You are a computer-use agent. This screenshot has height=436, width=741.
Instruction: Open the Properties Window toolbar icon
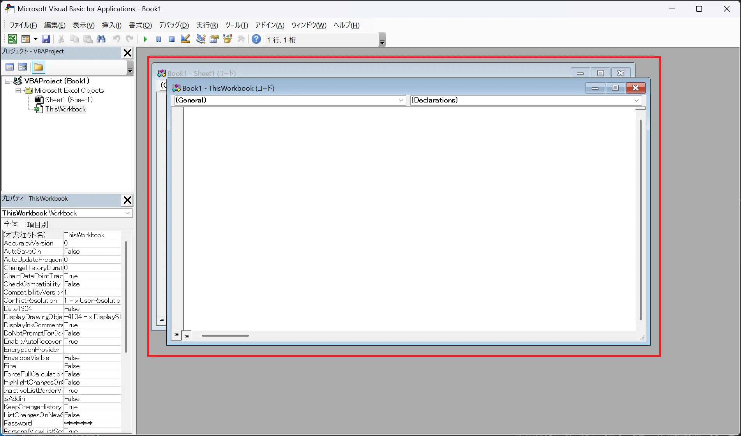pos(214,39)
